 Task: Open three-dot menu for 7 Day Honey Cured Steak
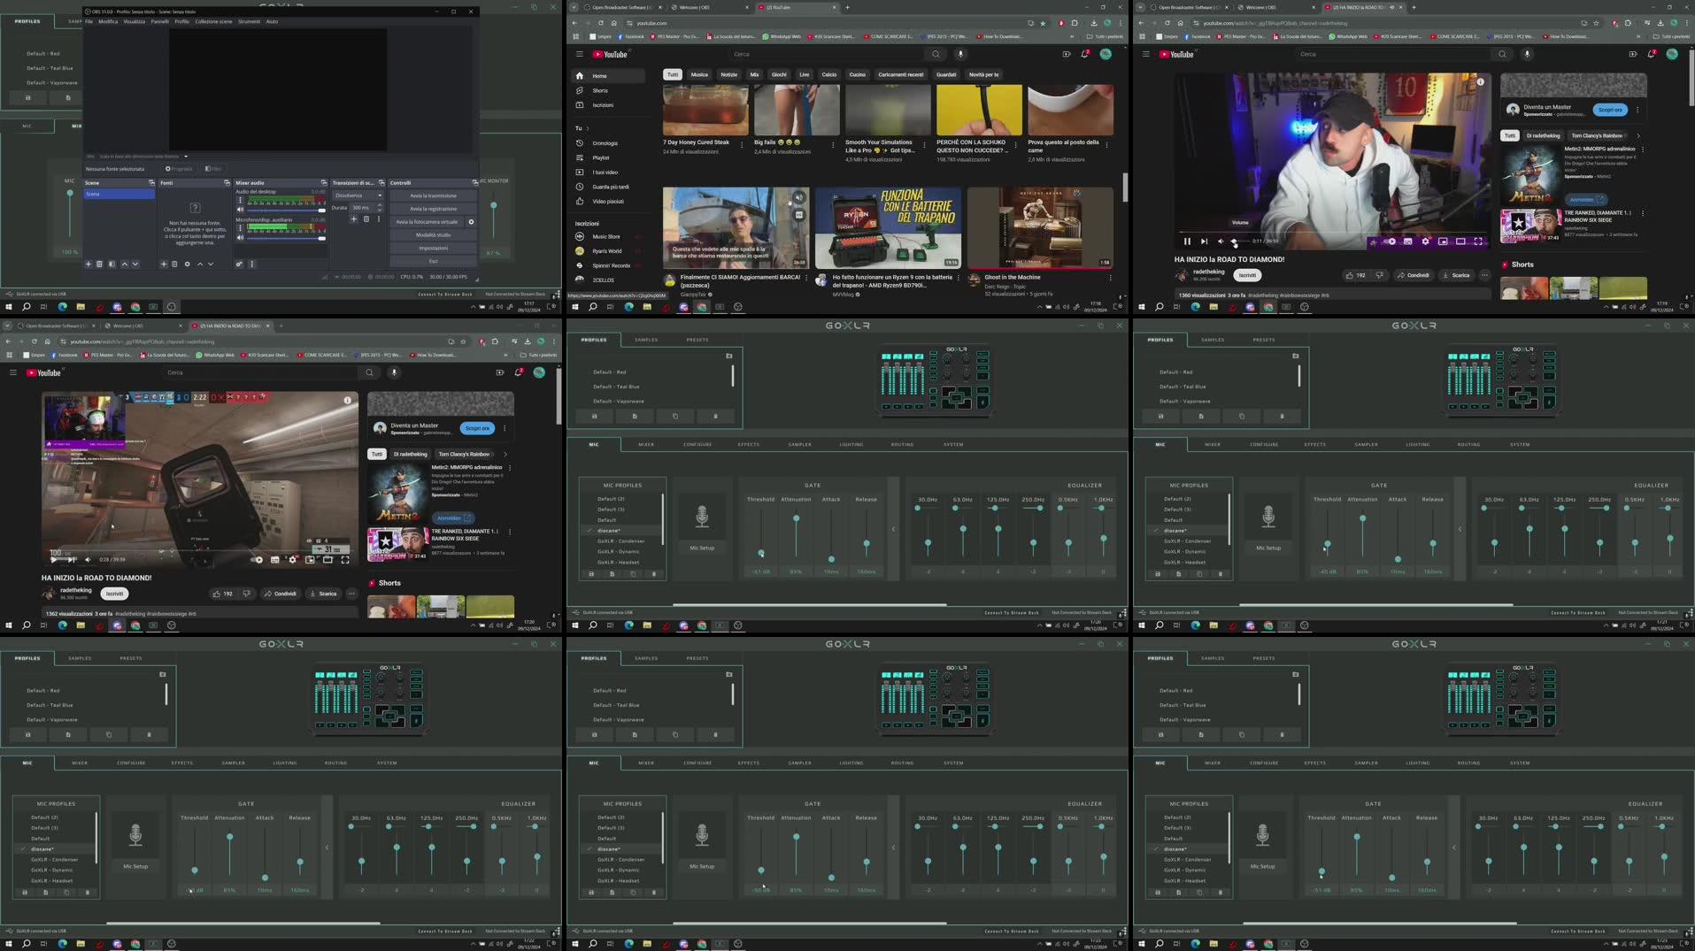(742, 144)
